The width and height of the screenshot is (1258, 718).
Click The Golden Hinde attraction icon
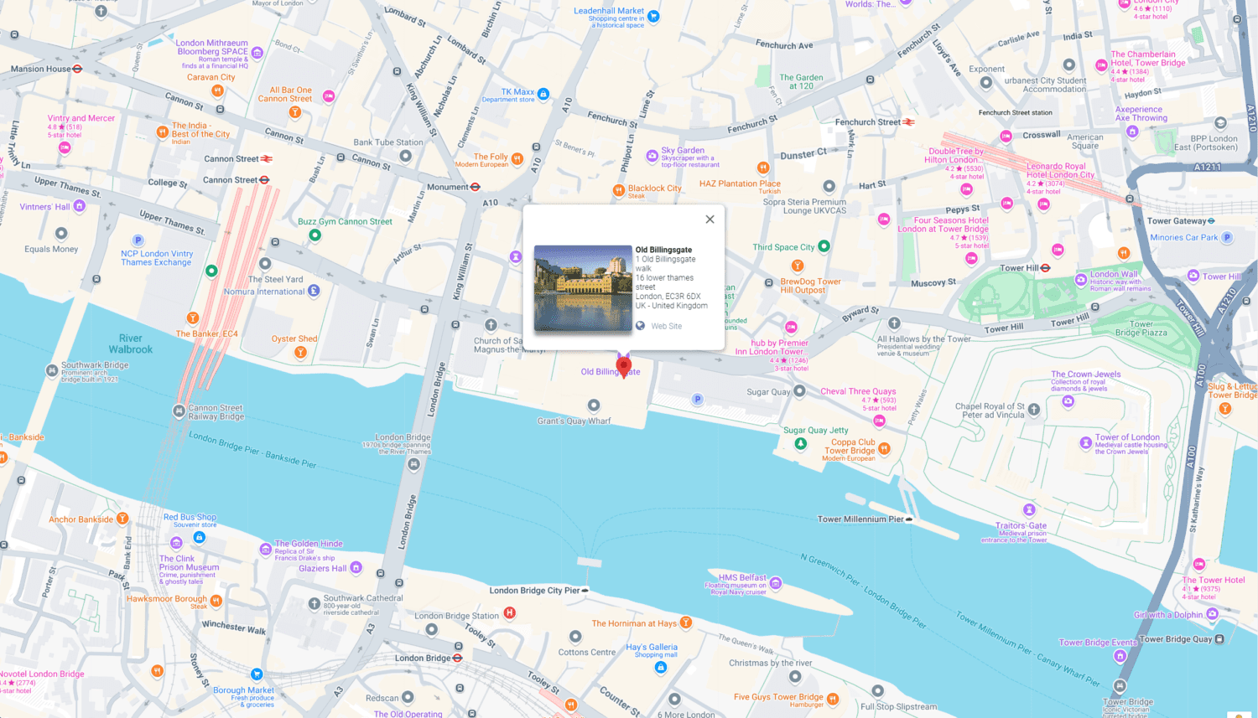[266, 550]
